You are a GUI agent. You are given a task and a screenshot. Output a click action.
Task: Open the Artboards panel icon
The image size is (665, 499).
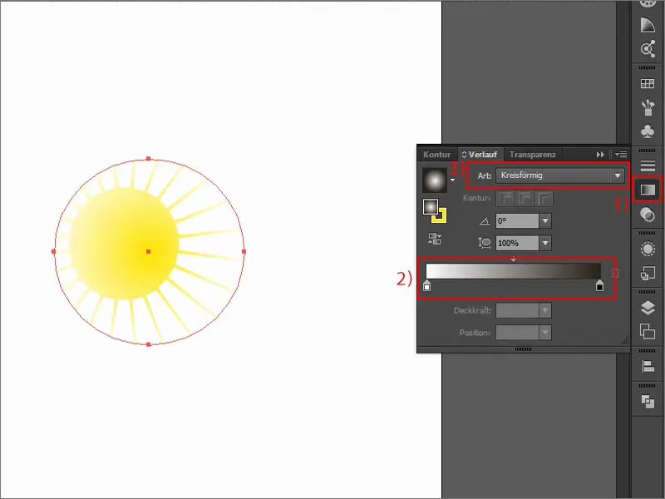pyautogui.click(x=648, y=331)
